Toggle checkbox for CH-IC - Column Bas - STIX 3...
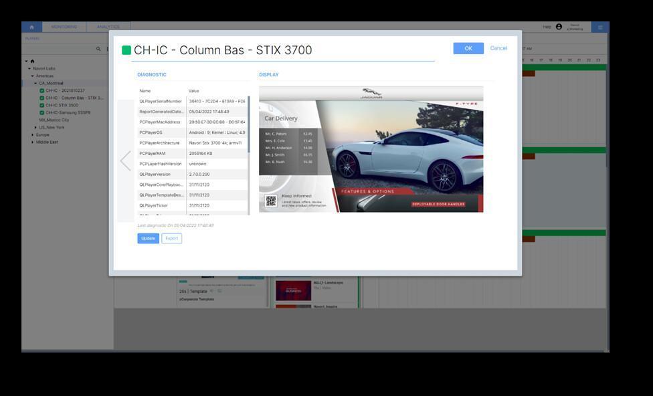 [x=41, y=98]
